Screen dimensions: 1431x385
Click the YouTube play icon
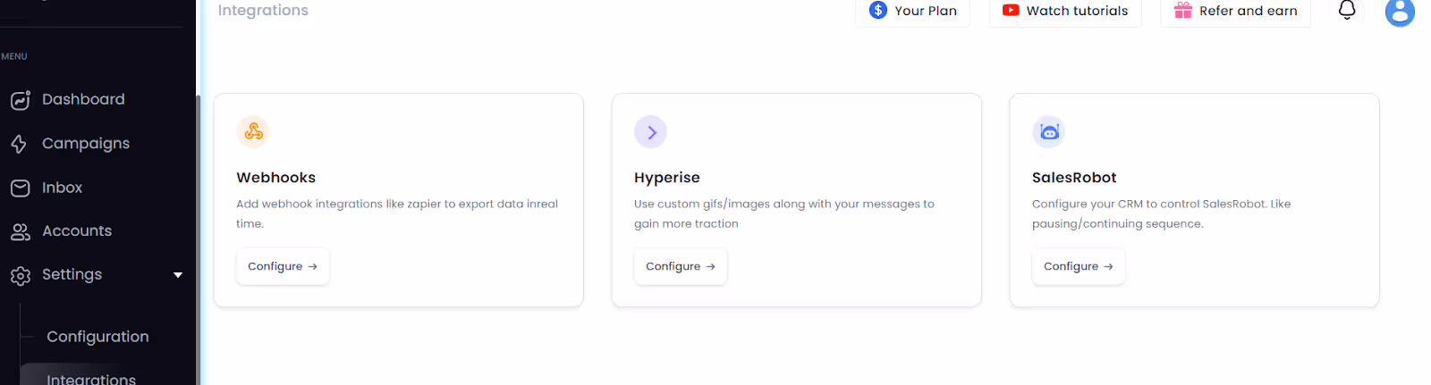[x=1011, y=11]
